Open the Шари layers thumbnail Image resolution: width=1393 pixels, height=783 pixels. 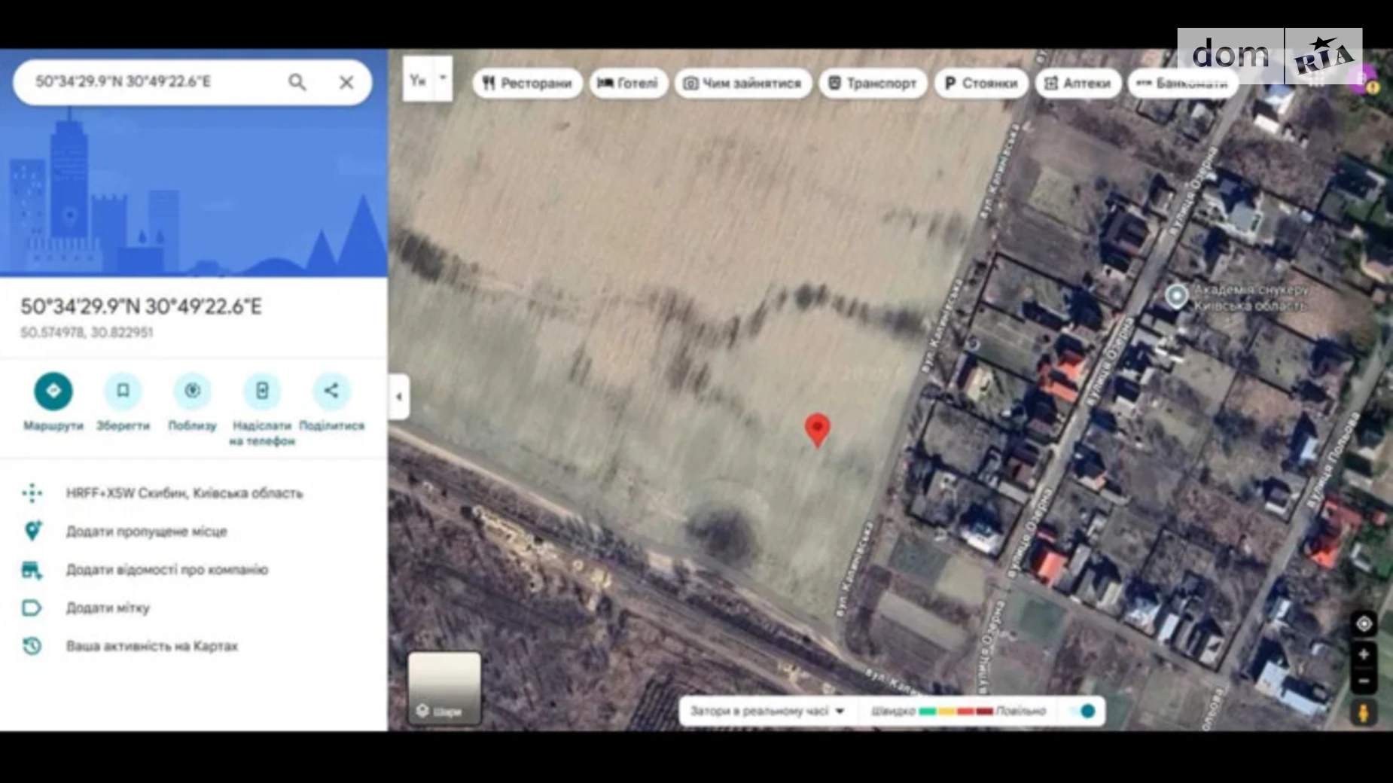tap(444, 689)
